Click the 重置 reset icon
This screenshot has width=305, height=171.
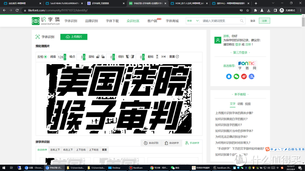click(177, 57)
